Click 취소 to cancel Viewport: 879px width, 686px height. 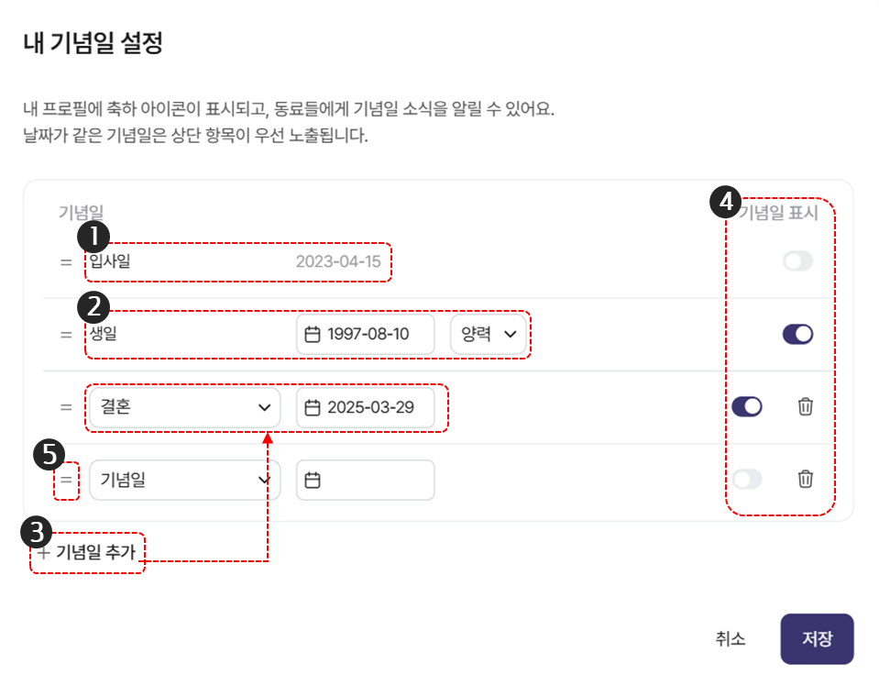pos(730,639)
